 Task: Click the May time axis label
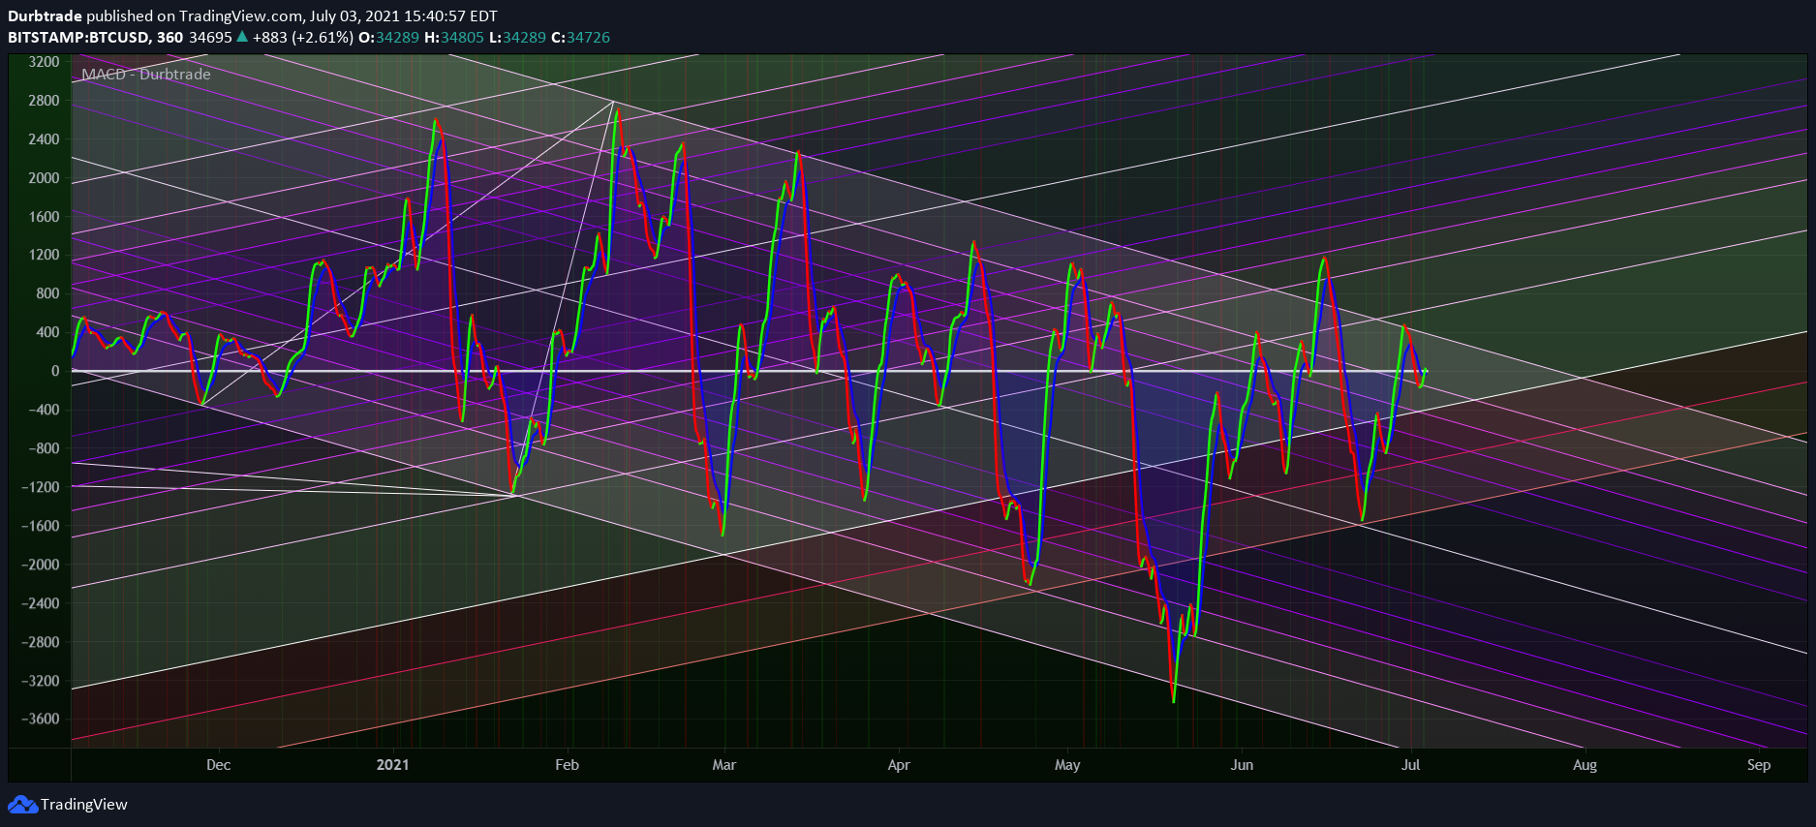pos(1067,765)
